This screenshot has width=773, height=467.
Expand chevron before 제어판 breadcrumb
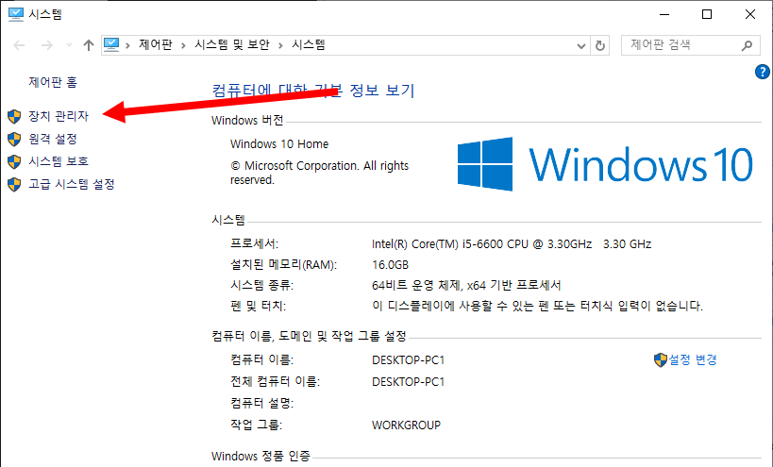tap(127, 46)
